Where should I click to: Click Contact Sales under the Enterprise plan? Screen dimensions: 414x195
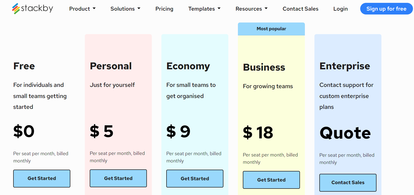348,183
